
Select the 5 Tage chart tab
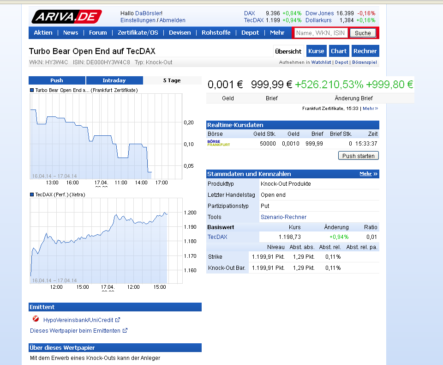[x=172, y=80]
